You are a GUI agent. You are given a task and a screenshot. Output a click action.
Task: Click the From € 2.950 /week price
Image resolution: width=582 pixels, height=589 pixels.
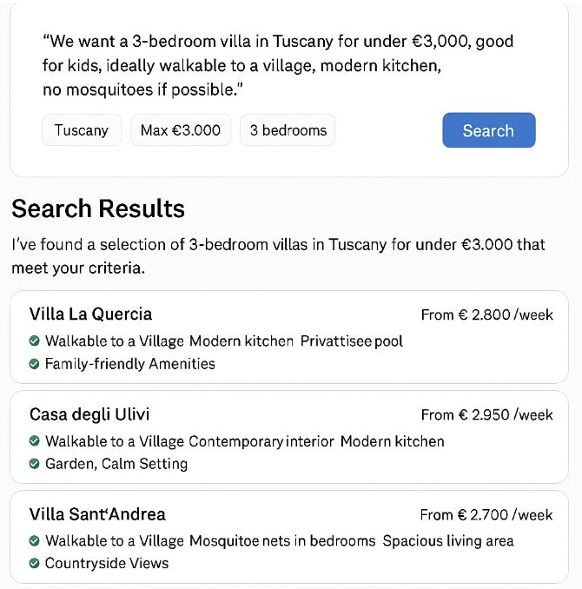point(487,414)
